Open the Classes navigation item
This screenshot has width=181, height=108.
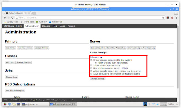coord(46,26)
